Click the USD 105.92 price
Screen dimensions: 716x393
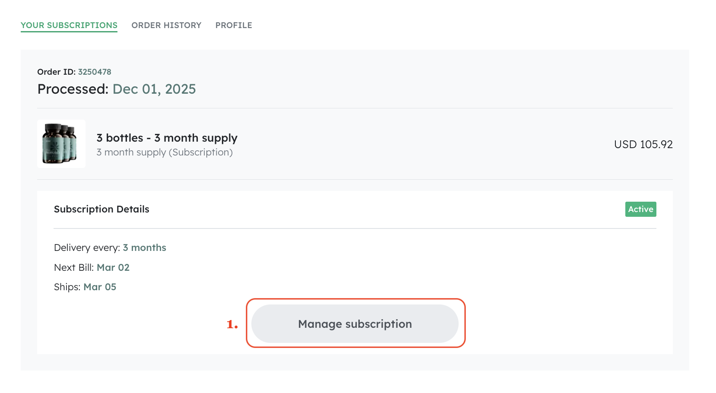(643, 144)
